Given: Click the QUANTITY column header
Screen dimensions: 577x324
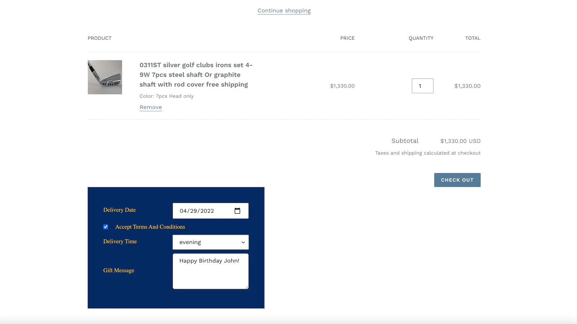Looking at the screenshot, I should click(x=421, y=38).
